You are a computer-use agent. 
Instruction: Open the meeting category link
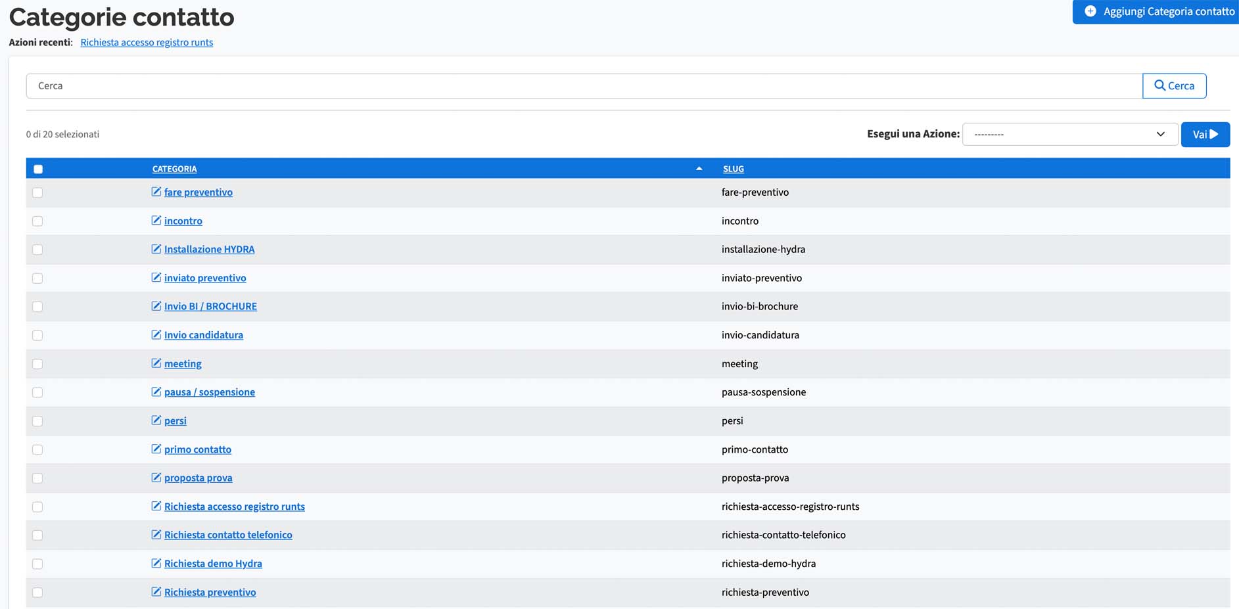coord(183,363)
